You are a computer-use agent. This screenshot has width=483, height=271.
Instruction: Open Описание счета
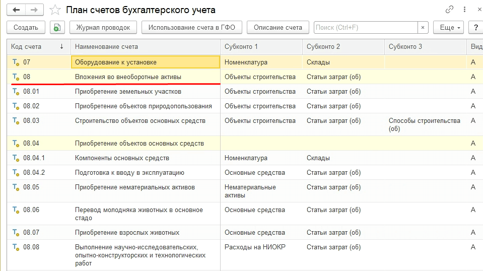click(x=278, y=28)
